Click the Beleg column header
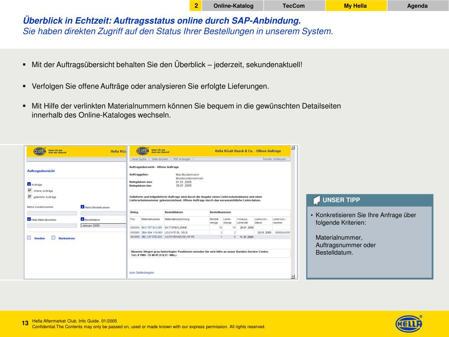Image resolution: width=449 pixels, height=337 pixels. tap(134, 212)
